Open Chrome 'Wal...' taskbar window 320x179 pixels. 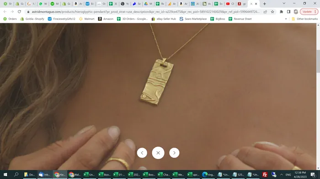point(75,174)
